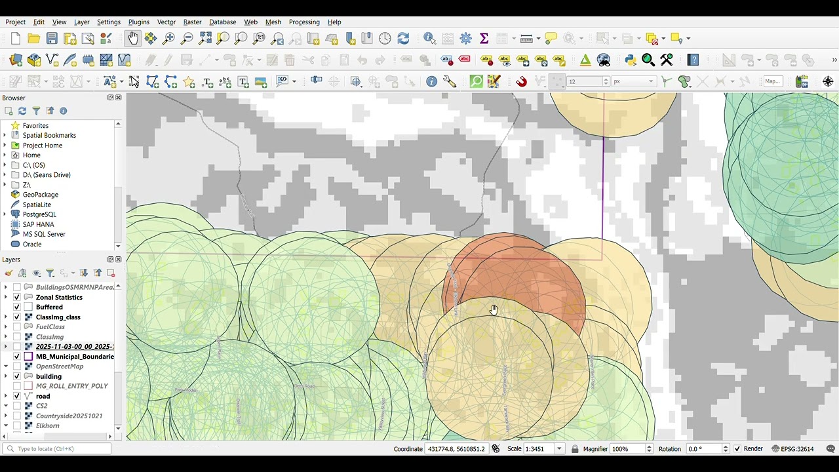Viewport: 839px width, 472px height.
Task: Open the Temporal Controller clock icon
Action: tap(385, 39)
